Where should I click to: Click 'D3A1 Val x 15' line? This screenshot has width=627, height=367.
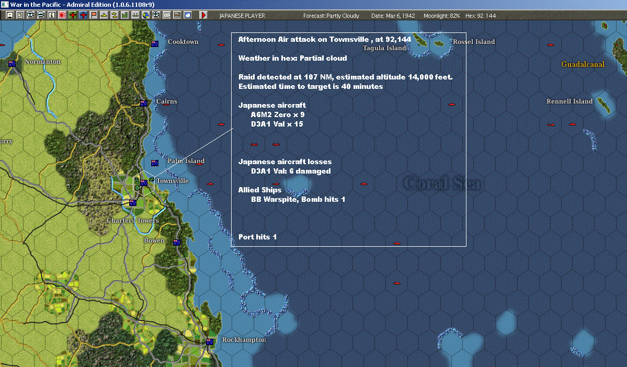pos(277,124)
